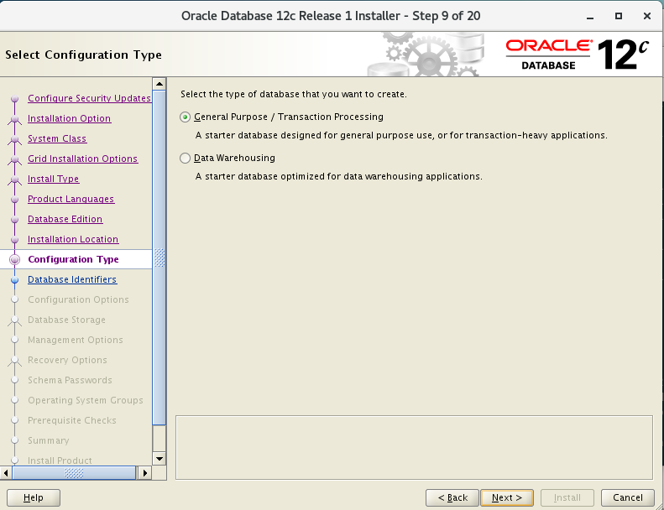Click the Configuration Type step bullet icon
This screenshot has height=510, width=664.
tap(14, 260)
